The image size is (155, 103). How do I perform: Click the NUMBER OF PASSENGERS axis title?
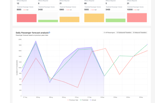pos(17,68)
